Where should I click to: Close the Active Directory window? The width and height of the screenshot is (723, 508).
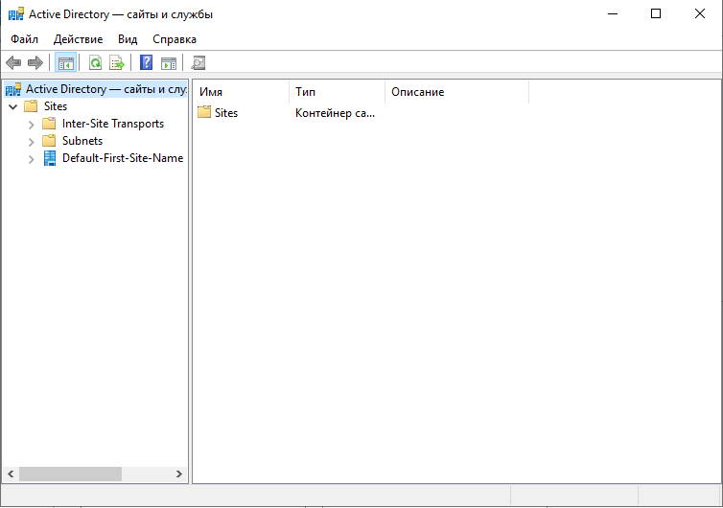(x=699, y=13)
